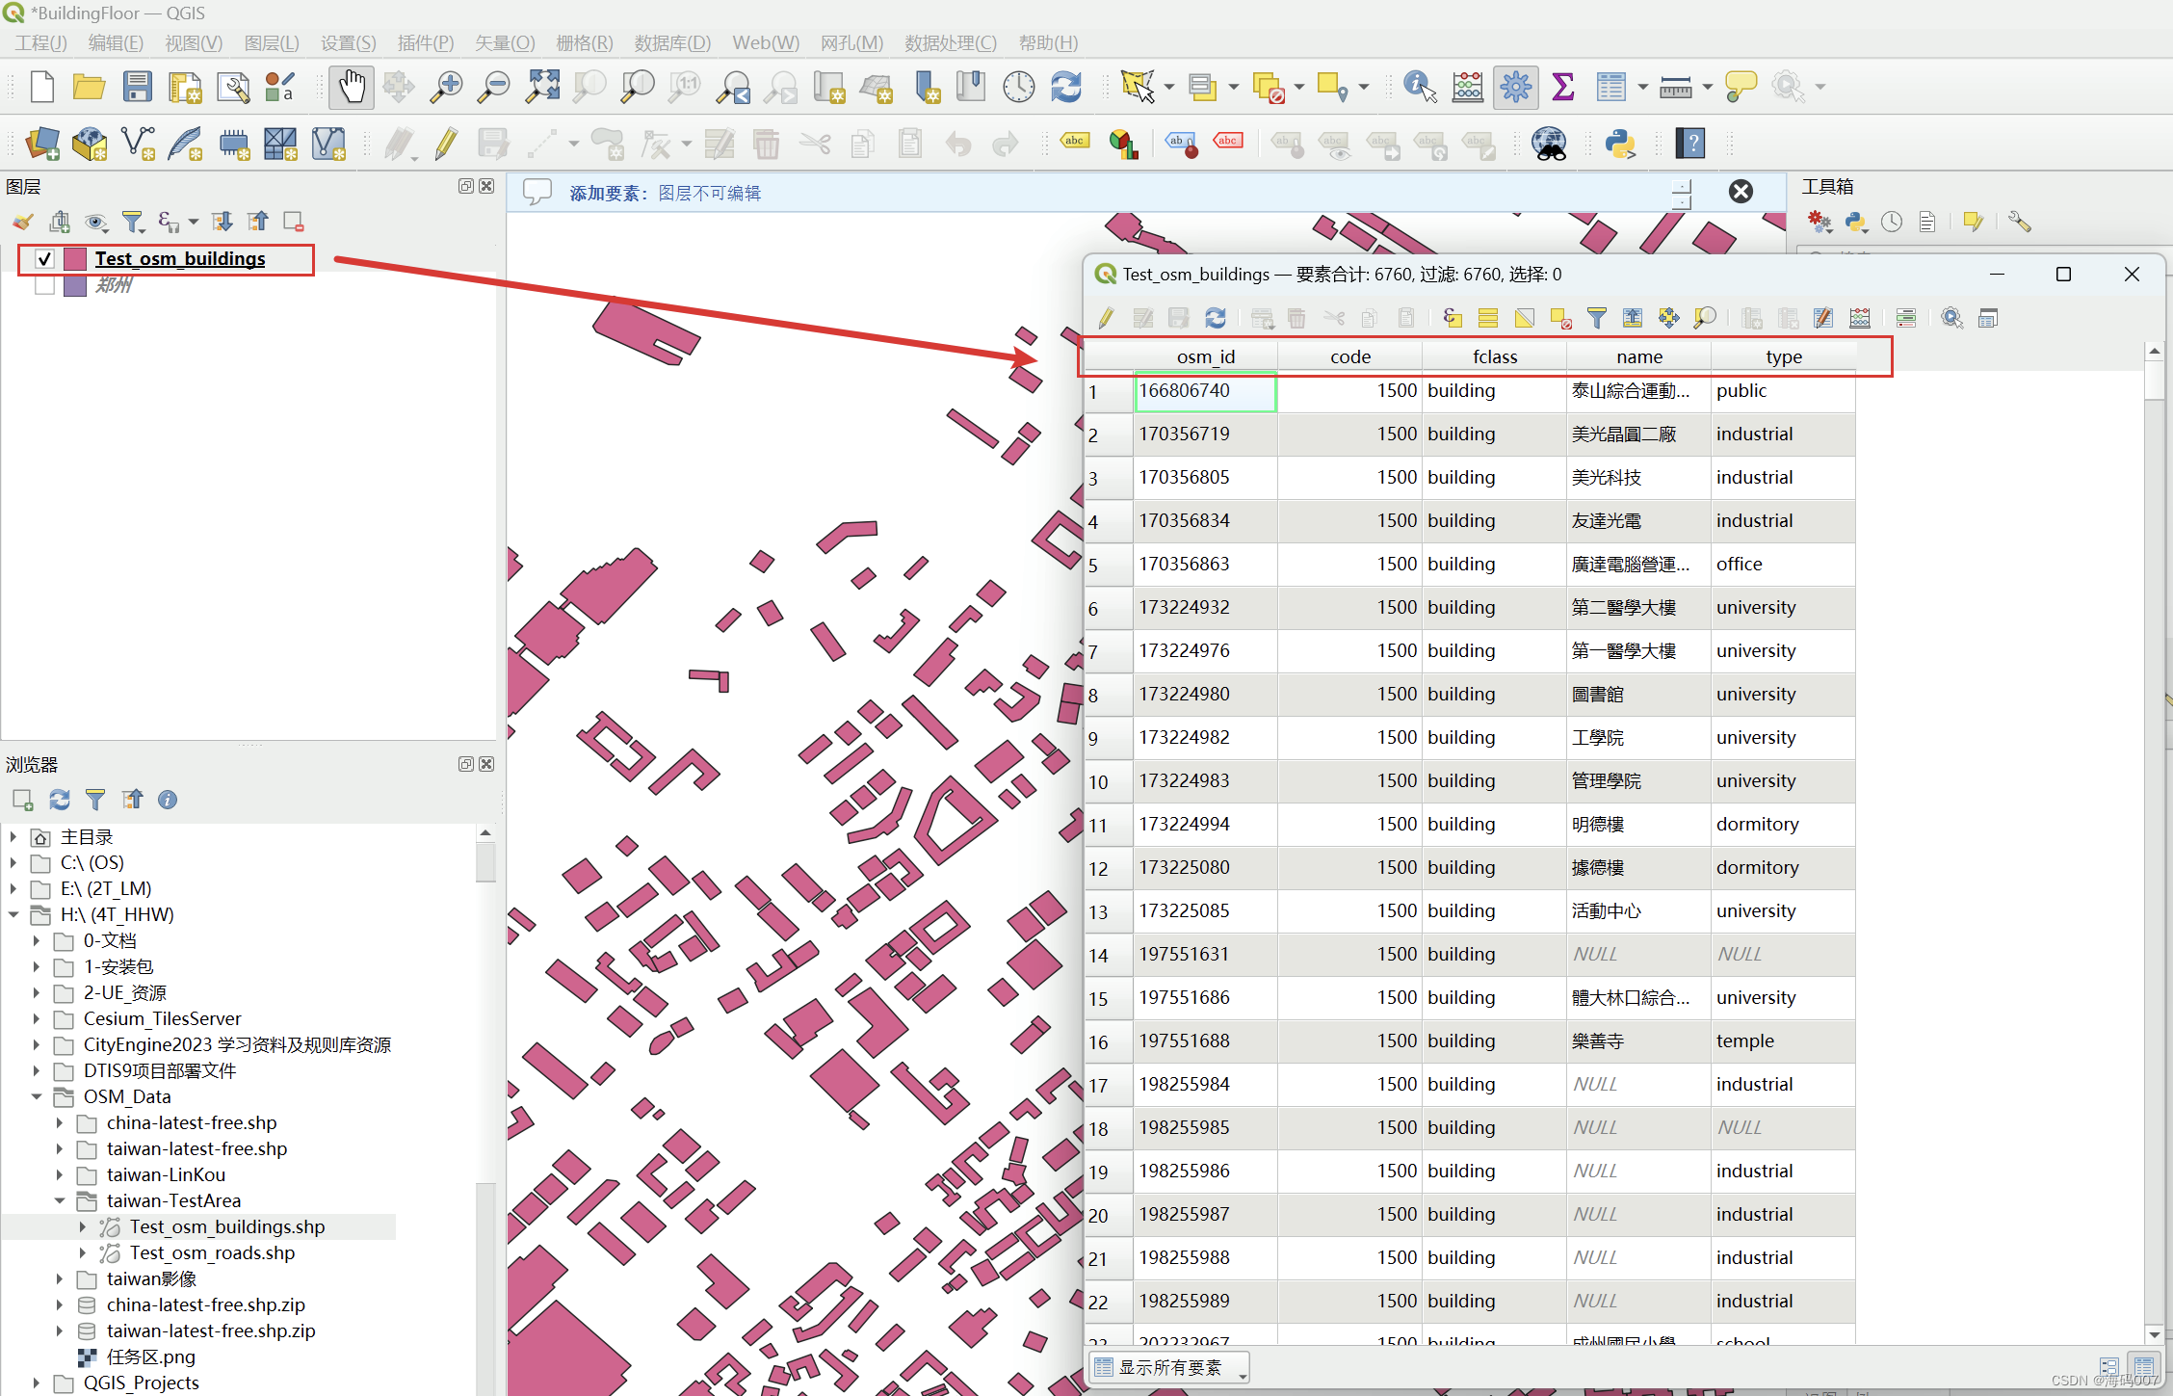
Task: Select Test_osm_buildings.shp in Browser
Action: click(x=227, y=1226)
